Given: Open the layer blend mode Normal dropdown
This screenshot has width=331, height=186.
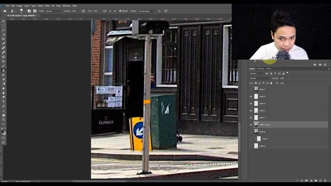Looking at the screenshot, I should pos(260,78).
